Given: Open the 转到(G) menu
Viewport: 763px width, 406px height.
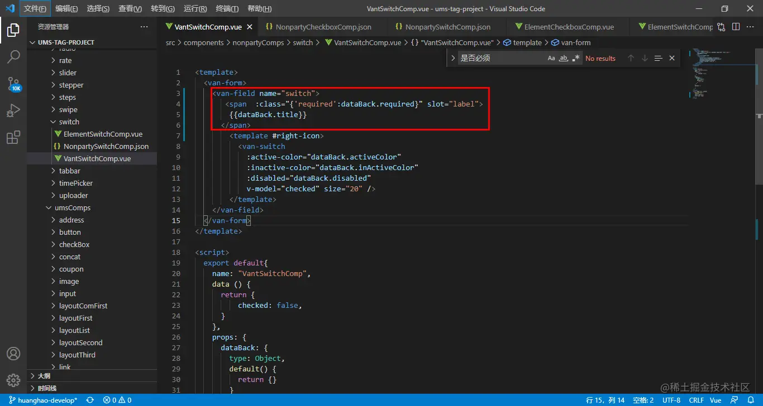Looking at the screenshot, I should [163, 9].
